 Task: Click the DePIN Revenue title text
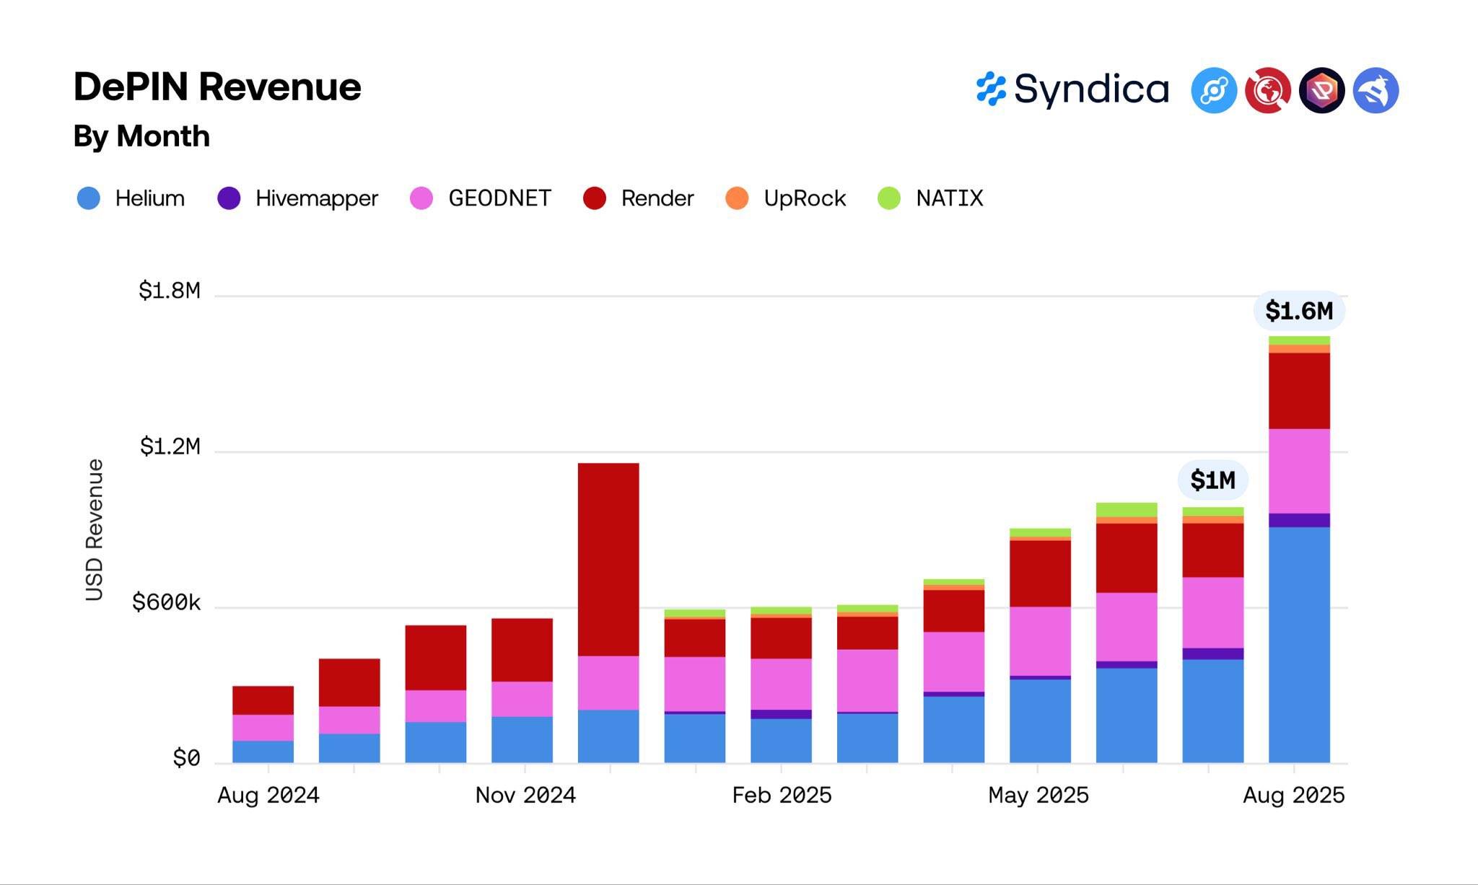[x=217, y=87]
